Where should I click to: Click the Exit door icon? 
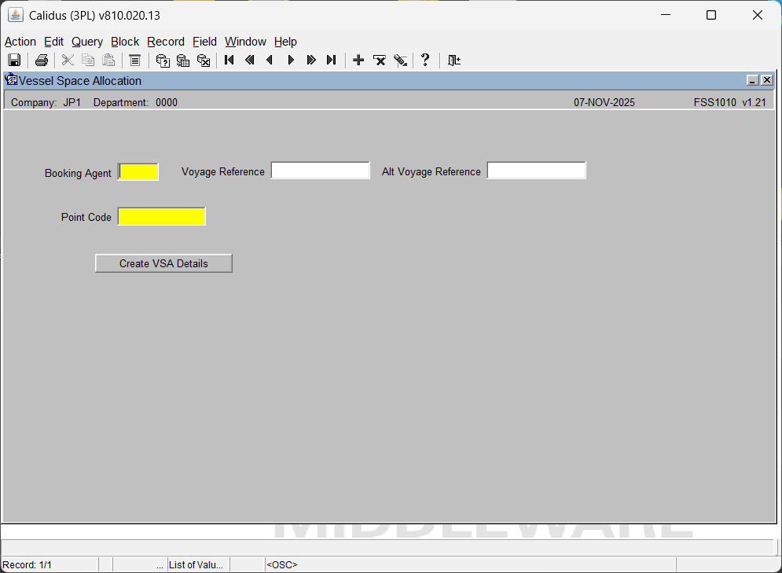pos(453,61)
